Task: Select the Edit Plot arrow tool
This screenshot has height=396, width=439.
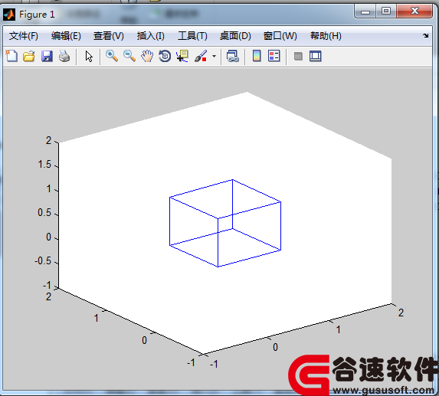Action: pos(89,56)
